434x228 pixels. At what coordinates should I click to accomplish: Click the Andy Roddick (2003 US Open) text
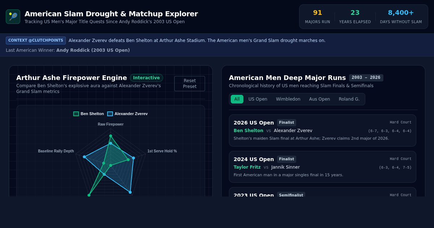pos(93,50)
